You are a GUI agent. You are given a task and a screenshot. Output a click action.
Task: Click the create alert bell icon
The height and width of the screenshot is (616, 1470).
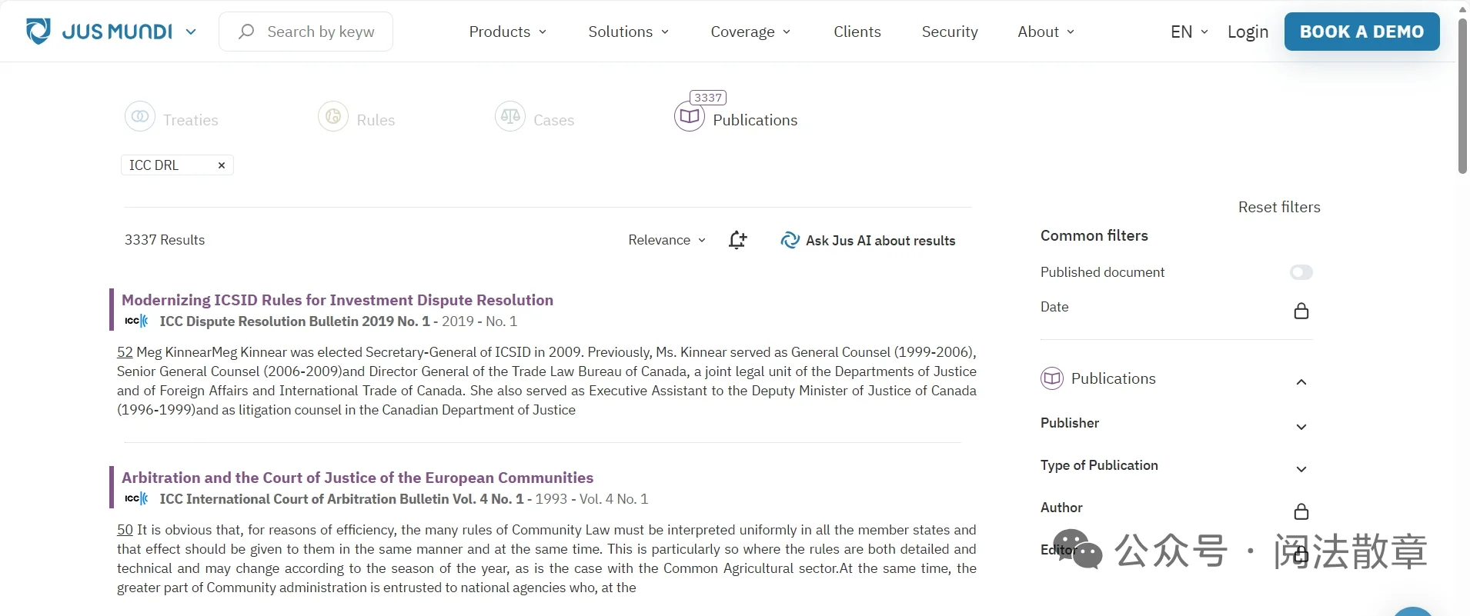coord(737,240)
